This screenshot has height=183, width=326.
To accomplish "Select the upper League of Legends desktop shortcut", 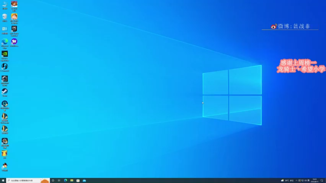I will (x=4, y=118).
